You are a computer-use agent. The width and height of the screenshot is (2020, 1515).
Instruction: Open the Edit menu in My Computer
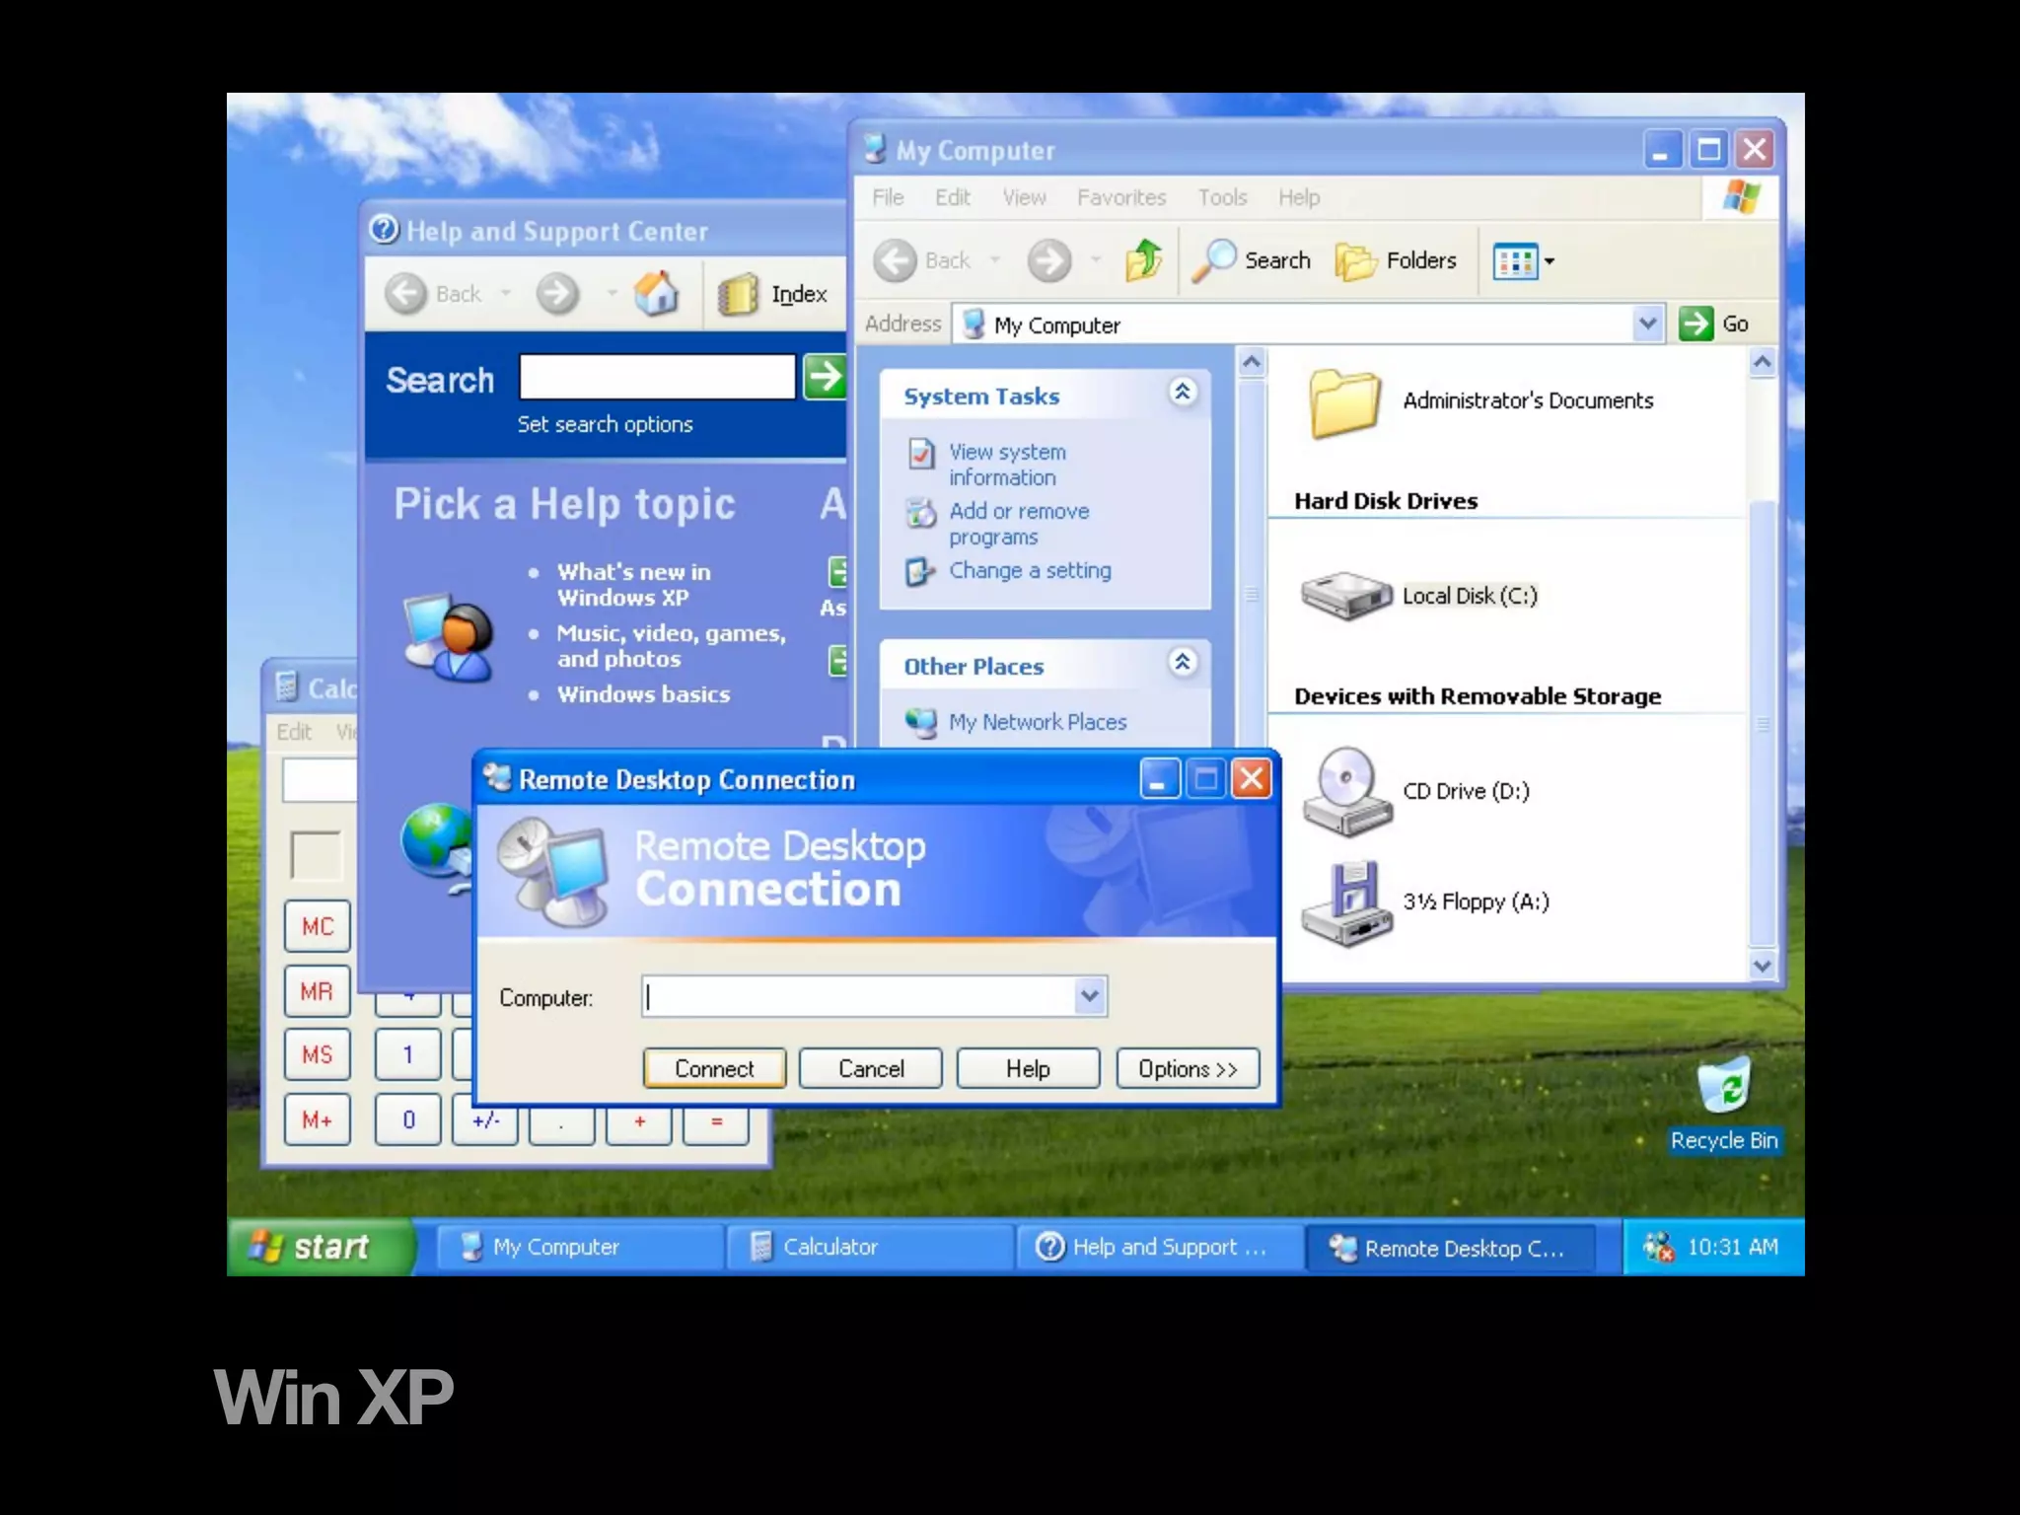coord(953,197)
